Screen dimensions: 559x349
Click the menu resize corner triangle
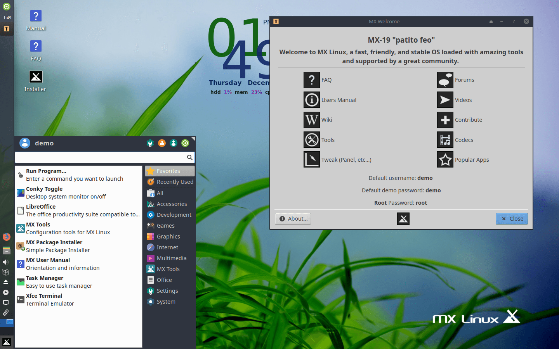click(x=193, y=138)
